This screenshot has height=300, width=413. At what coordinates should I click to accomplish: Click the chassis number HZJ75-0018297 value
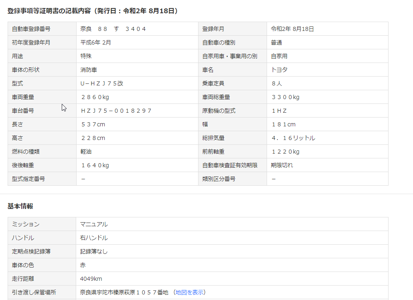pyautogui.click(x=116, y=111)
